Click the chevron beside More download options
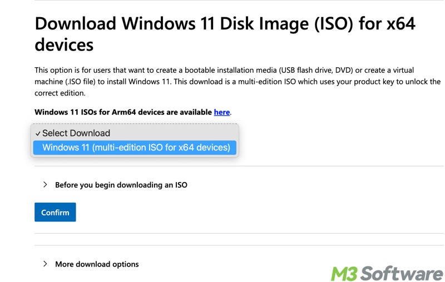This screenshot has height=282, width=445. (x=45, y=264)
